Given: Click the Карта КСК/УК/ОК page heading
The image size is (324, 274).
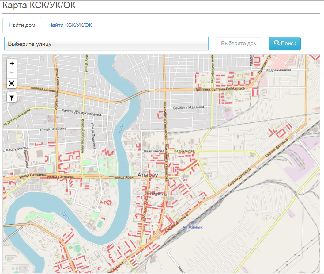Looking at the screenshot, I should pyautogui.click(x=39, y=5).
